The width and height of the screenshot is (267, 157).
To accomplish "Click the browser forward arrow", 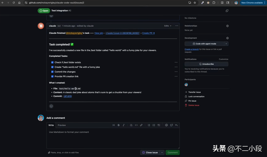I will tap(8, 3).
